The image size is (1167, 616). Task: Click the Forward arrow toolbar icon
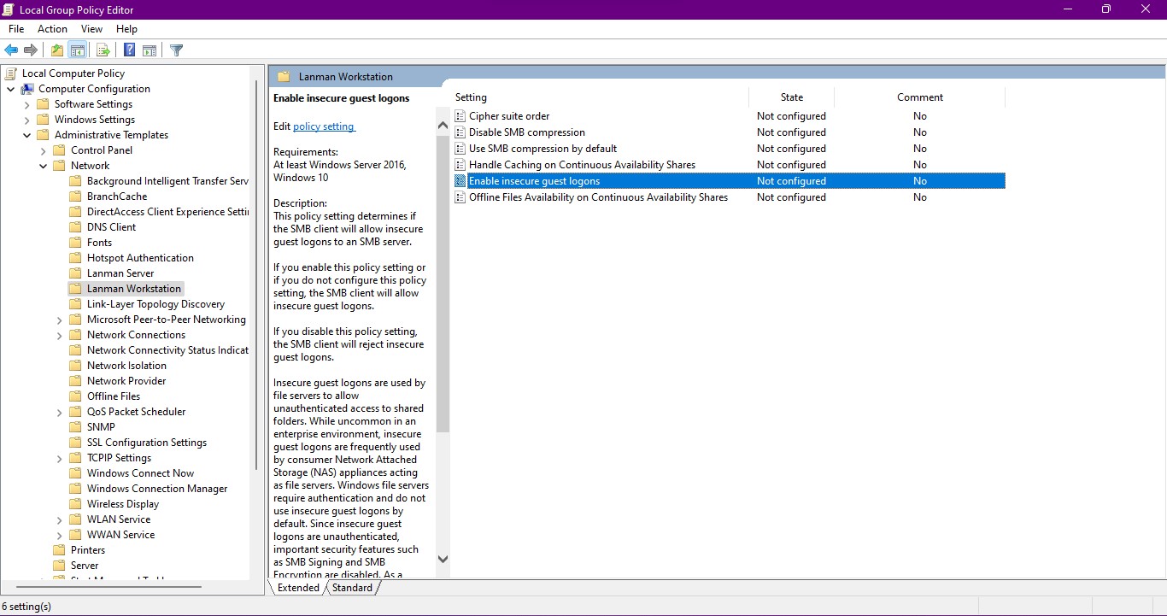click(31, 50)
